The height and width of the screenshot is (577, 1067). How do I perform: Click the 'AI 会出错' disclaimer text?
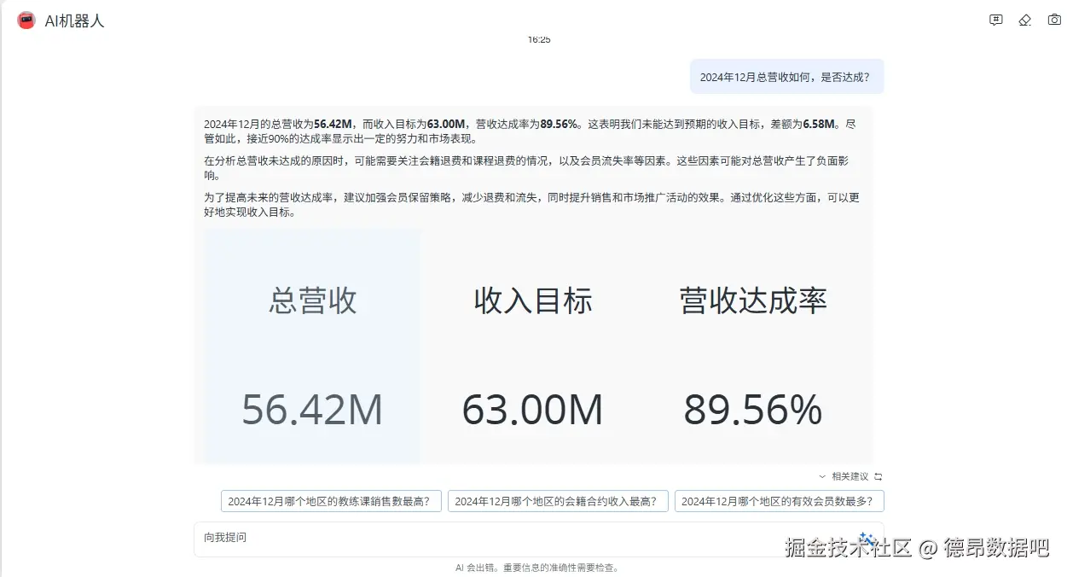tap(536, 568)
